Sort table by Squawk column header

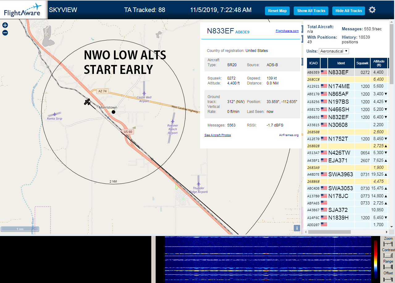[362, 63]
